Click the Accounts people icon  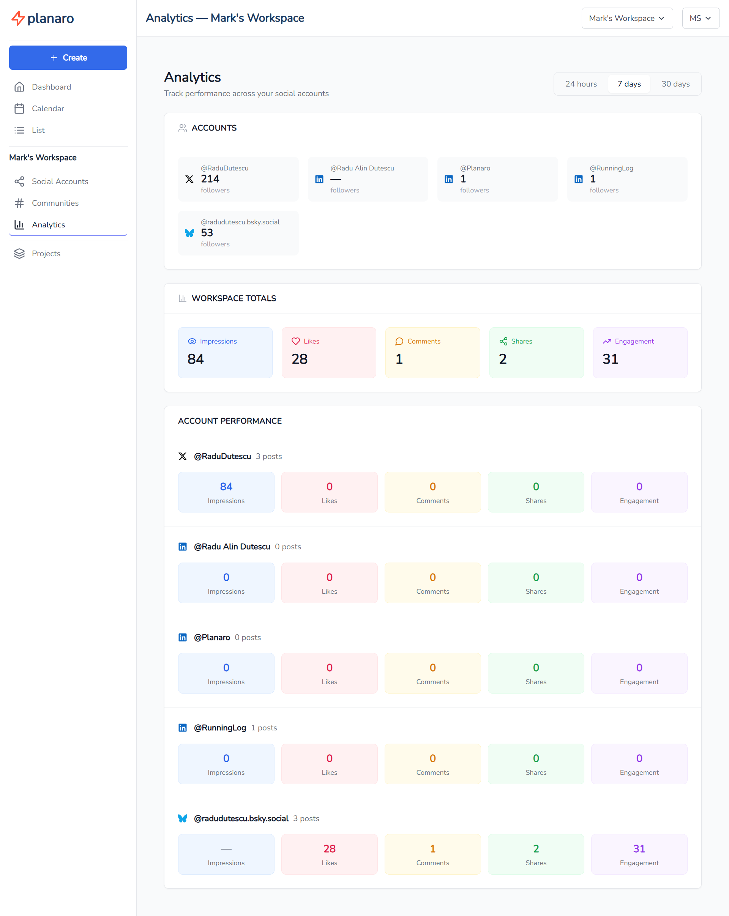coord(183,128)
